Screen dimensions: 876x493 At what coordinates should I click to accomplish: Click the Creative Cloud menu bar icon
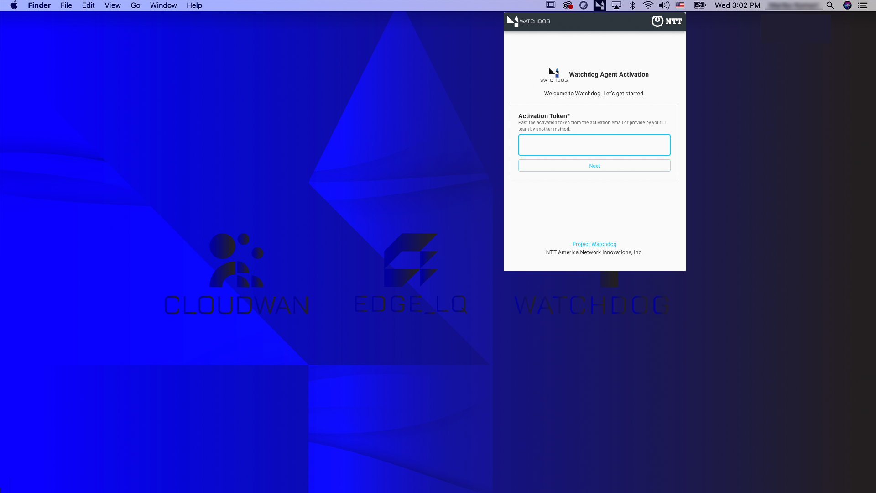pyautogui.click(x=567, y=5)
